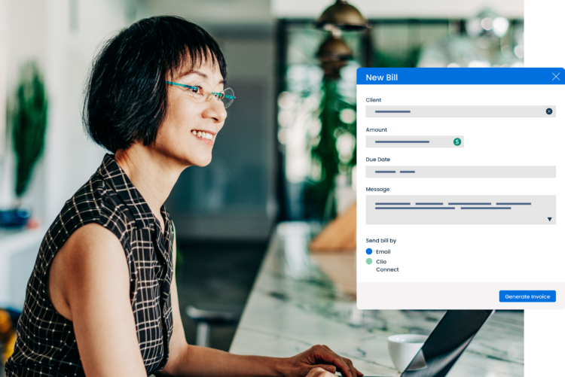Select the Email radio button
The width and height of the screenshot is (565, 377).
369,251
